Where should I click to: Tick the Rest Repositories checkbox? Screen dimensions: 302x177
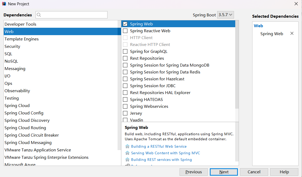pyautogui.click(x=125, y=58)
